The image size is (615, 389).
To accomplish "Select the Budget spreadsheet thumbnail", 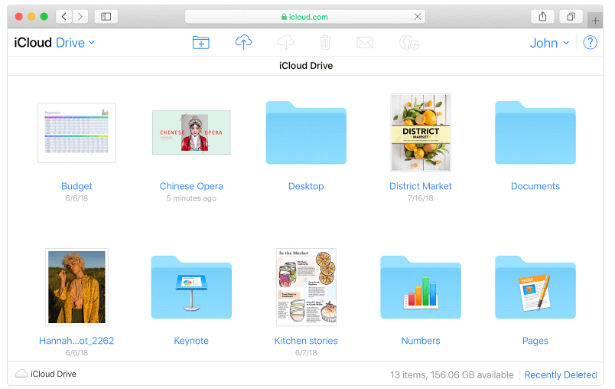I will (x=76, y=132).
